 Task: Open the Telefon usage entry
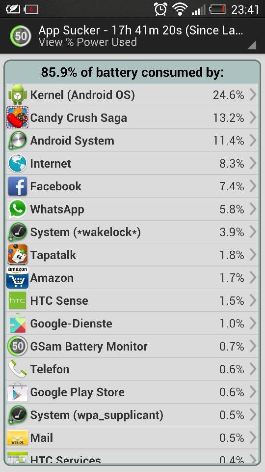coord(132,369)
